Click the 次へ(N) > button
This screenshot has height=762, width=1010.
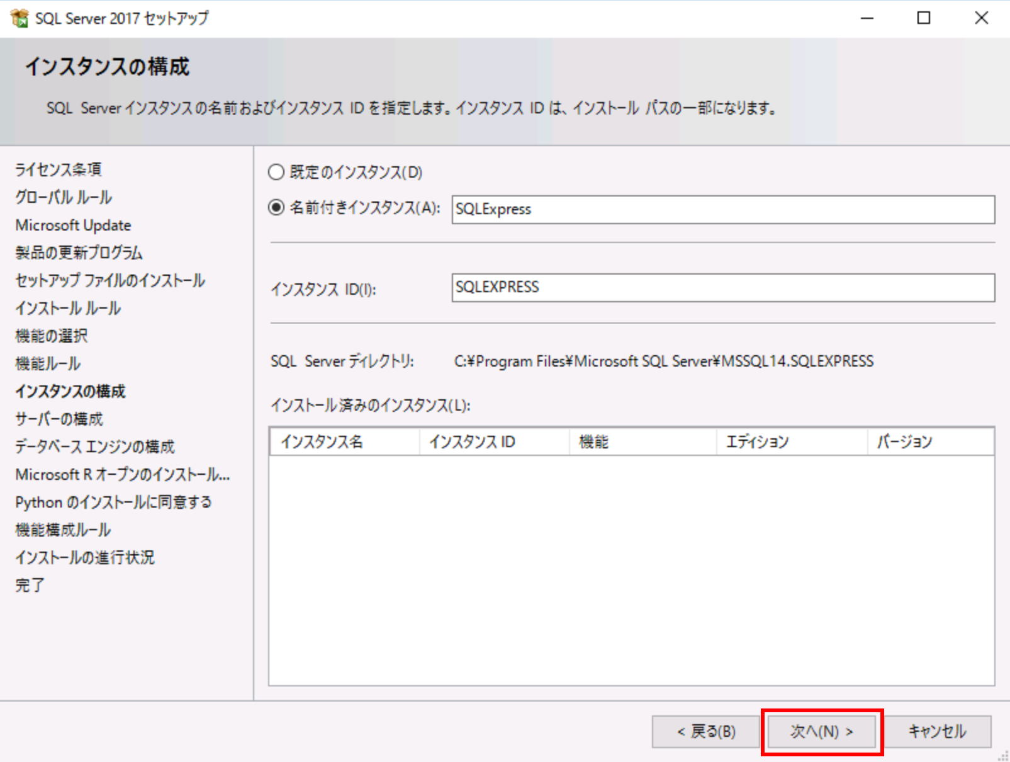coord(821,731)
